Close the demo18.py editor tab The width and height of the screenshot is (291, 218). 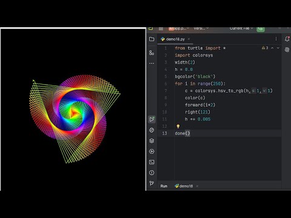[189, 39]
